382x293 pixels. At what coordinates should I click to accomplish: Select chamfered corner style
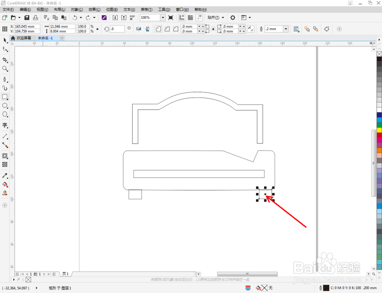(x=176, y=29)
